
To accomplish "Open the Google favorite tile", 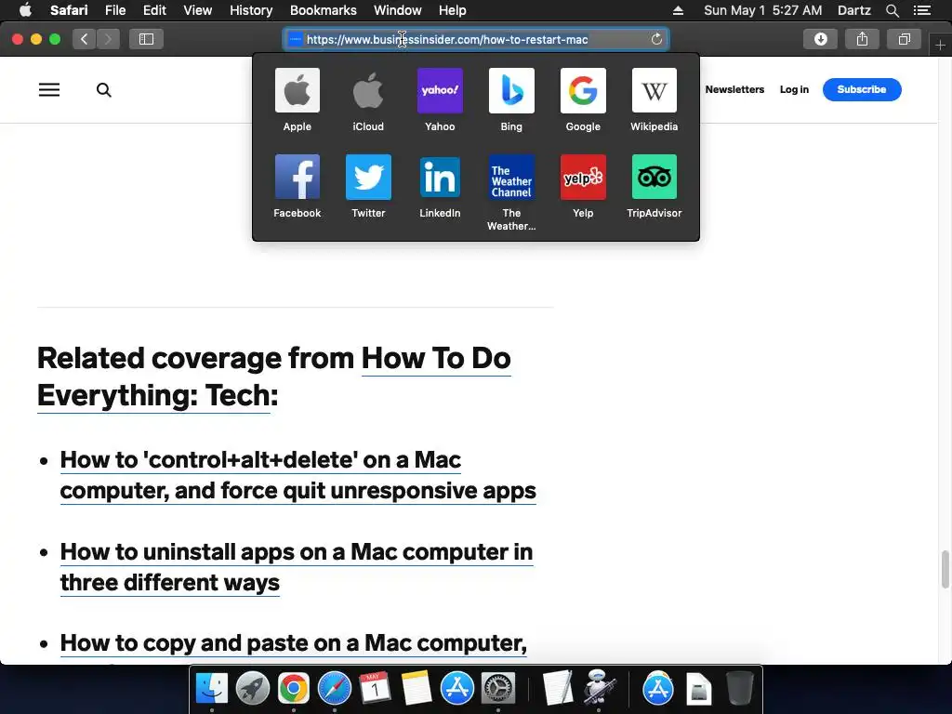I will tap(583, 100).
